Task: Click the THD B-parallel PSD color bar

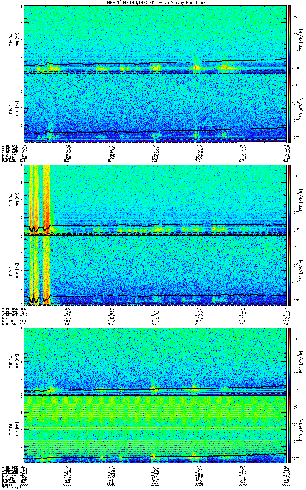Action: coord(290,270)
